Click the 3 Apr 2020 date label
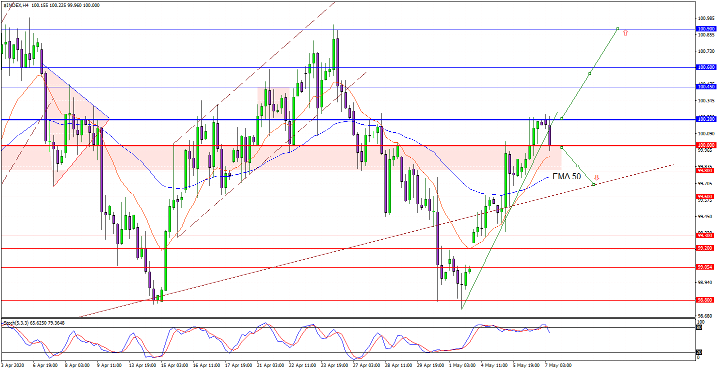Viewport: 718px width, 371px height. (x=12, y=366)
